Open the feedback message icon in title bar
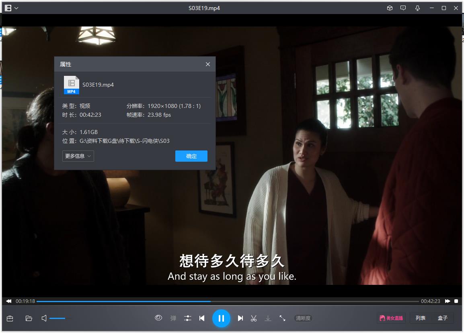 coord(403,8)
